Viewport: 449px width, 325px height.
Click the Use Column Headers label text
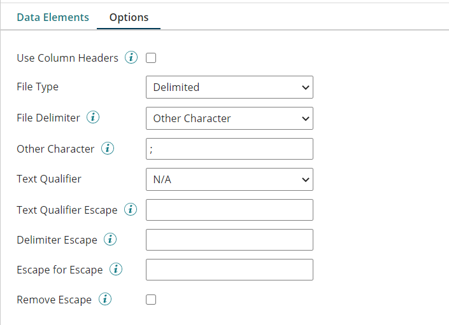[68, 58]
